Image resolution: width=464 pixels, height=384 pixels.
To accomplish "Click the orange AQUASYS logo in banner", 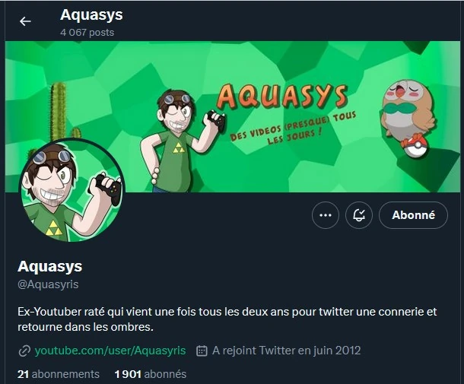I will (282, 96).
